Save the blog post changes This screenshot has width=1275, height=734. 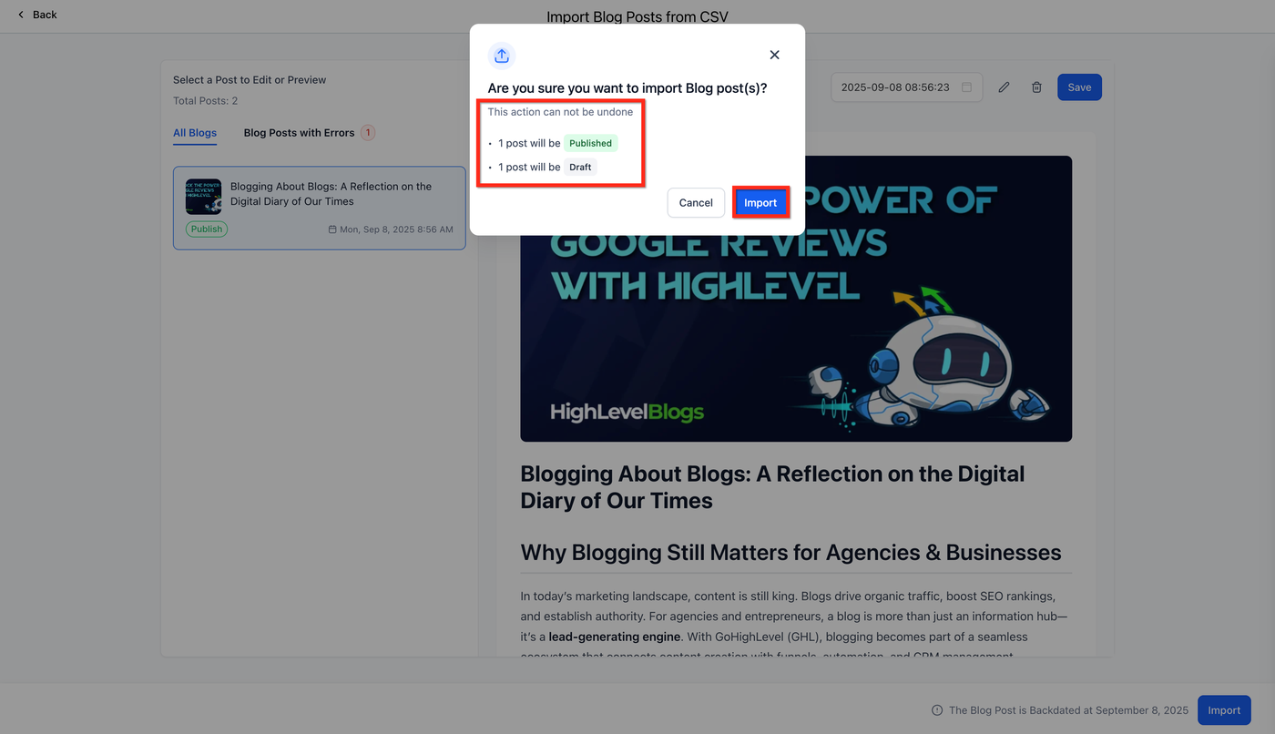(1079, 87)
